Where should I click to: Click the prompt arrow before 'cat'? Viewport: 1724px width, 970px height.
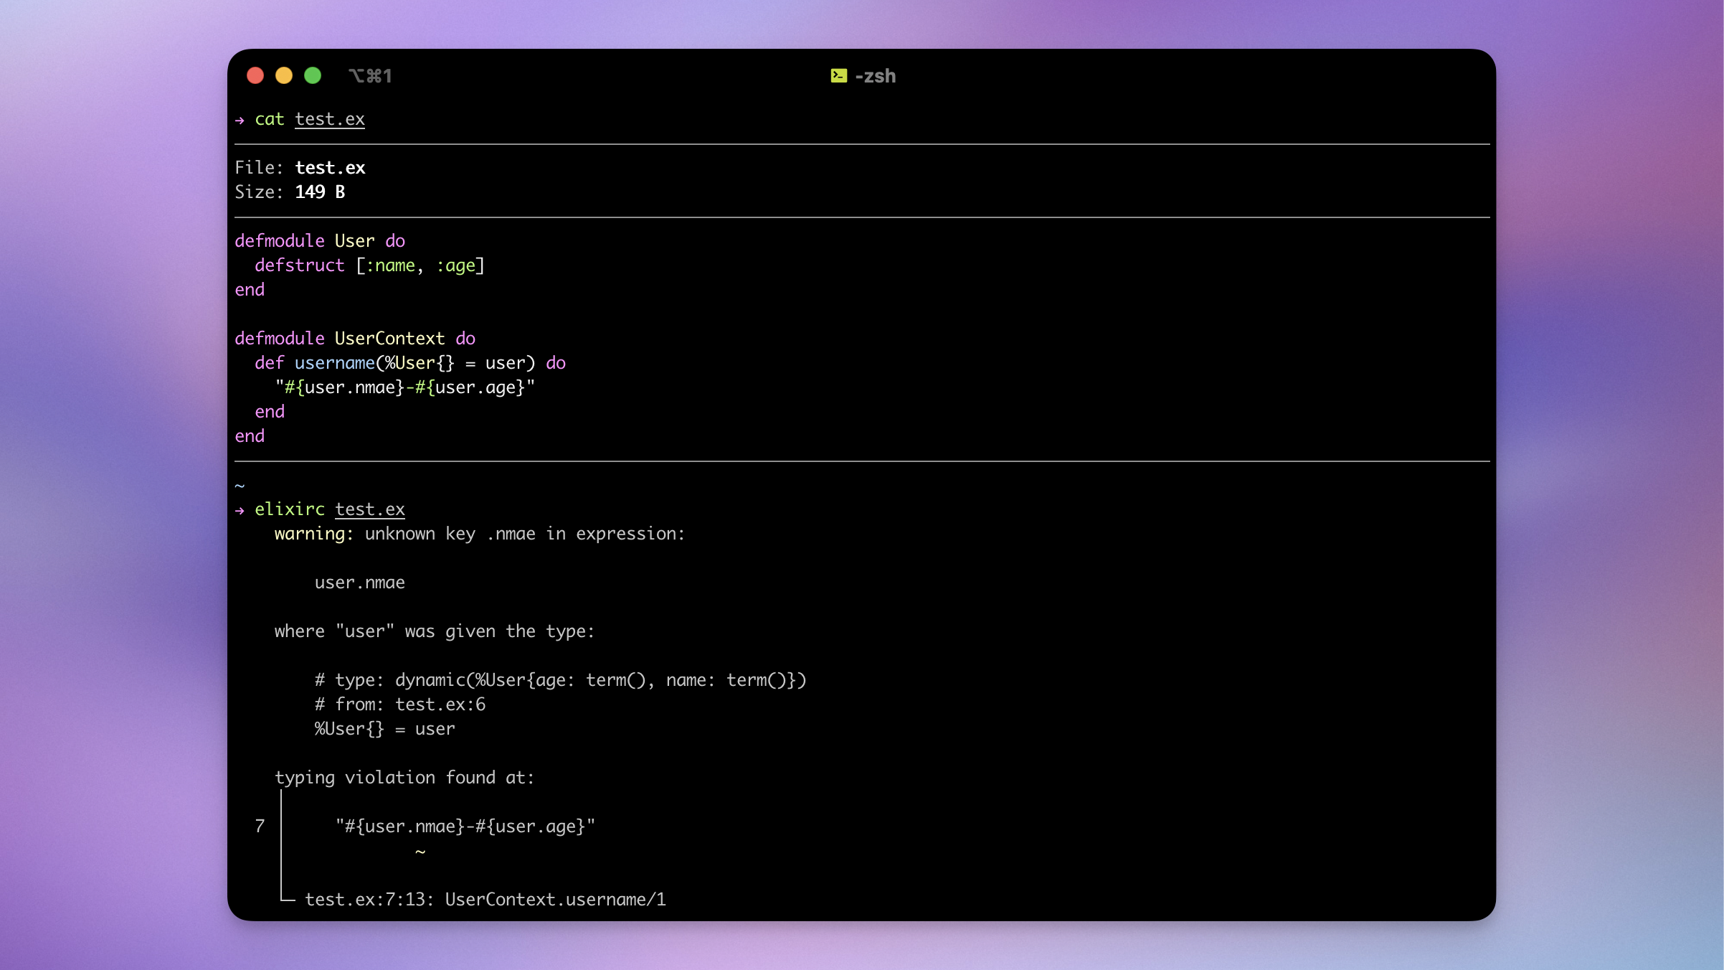click(240, 120)
